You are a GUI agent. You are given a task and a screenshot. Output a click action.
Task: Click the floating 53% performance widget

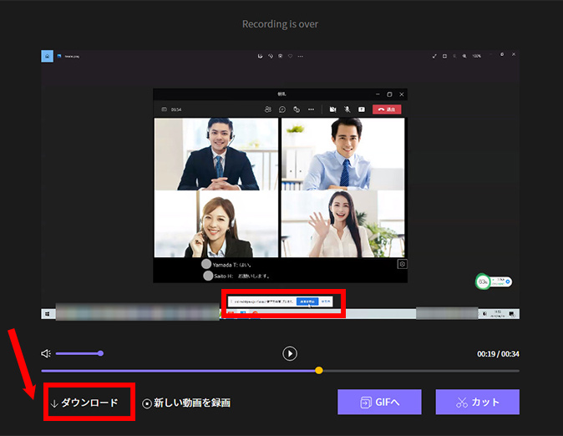494,282
